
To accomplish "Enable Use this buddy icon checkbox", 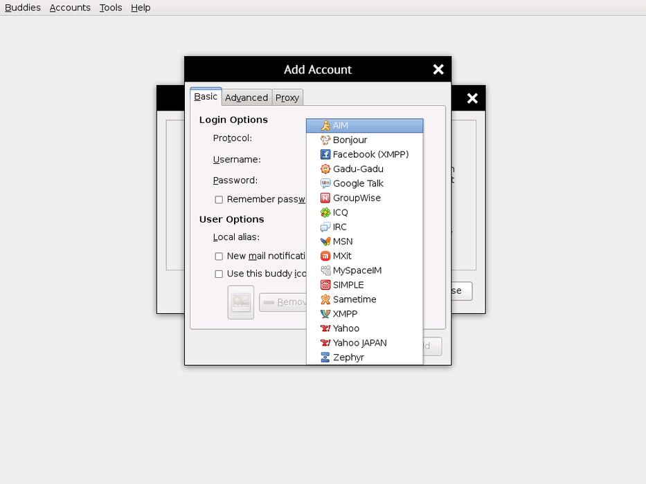I will click(x=219, y=274).
